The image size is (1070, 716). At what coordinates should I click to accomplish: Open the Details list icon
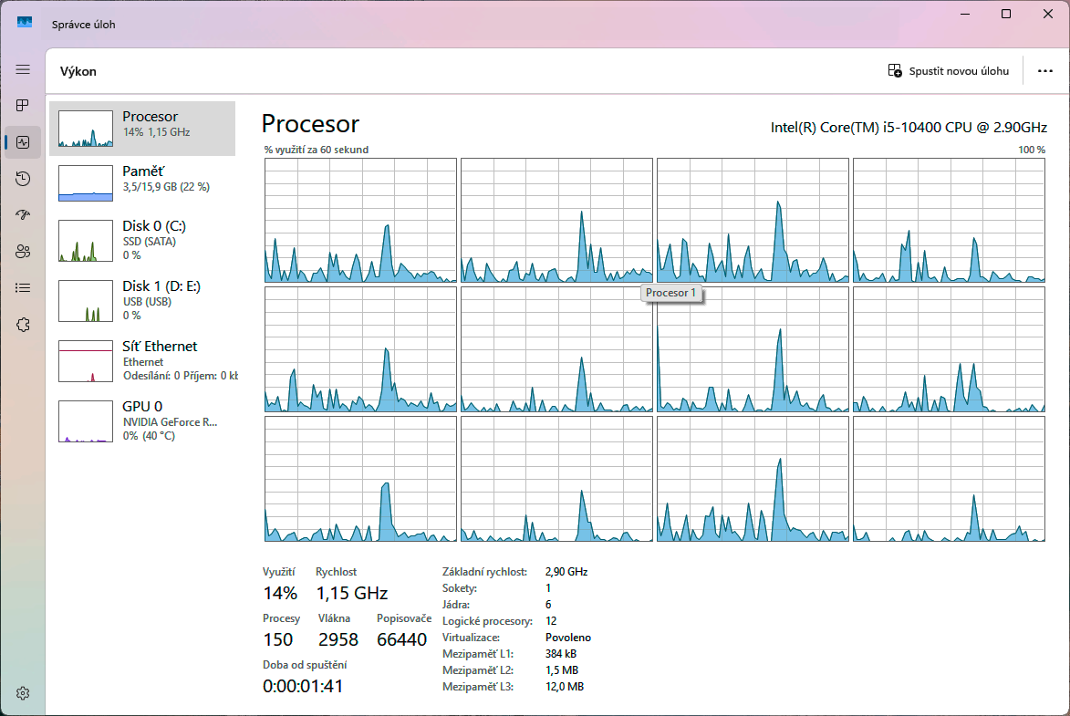(x=22, y=287)
